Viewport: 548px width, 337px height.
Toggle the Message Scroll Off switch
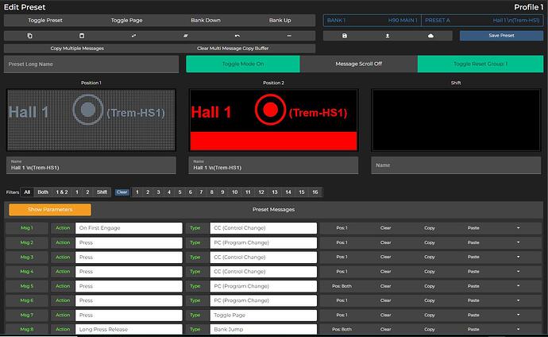tap(358, 64)
